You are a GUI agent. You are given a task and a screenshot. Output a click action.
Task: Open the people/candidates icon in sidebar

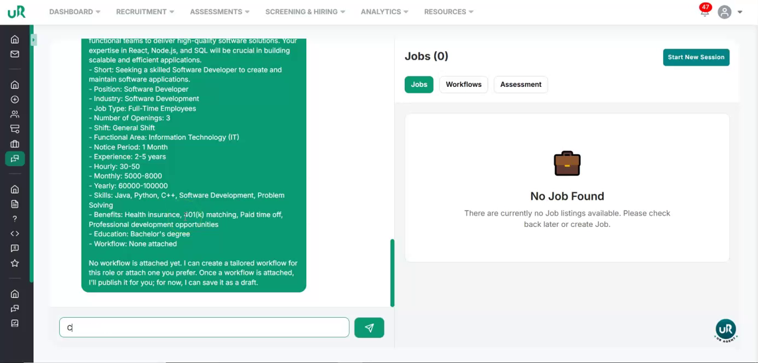pos(15,114)
